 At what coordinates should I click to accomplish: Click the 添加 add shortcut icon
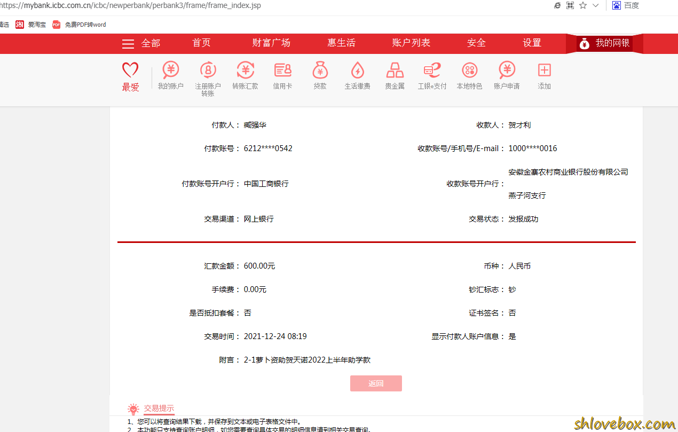(x=544, y=70)
